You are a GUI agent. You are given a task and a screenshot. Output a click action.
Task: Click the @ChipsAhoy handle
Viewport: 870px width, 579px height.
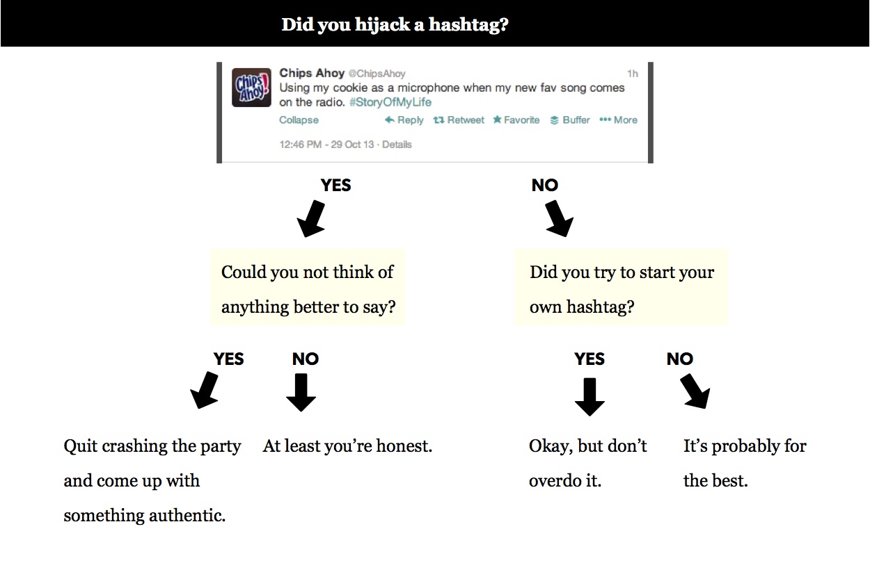click(x=376, y=74)
